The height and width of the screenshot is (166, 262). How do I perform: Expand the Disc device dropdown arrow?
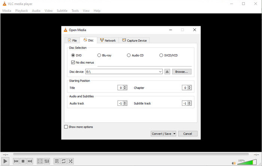(160, 72)
